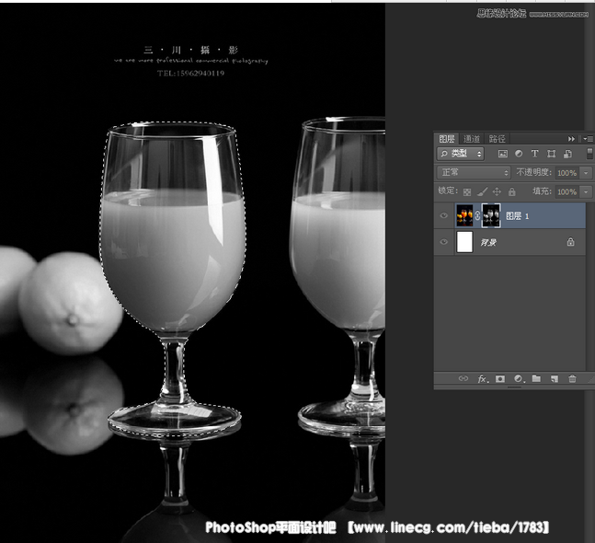Toggle layer filtering on/off switch
595x543 pixels.
[589, 154]
